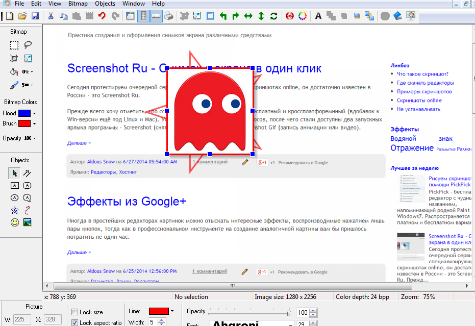Viewport: 475px width, 326px height.
Task: Open the Objects menu
Action: pos(105,4)
